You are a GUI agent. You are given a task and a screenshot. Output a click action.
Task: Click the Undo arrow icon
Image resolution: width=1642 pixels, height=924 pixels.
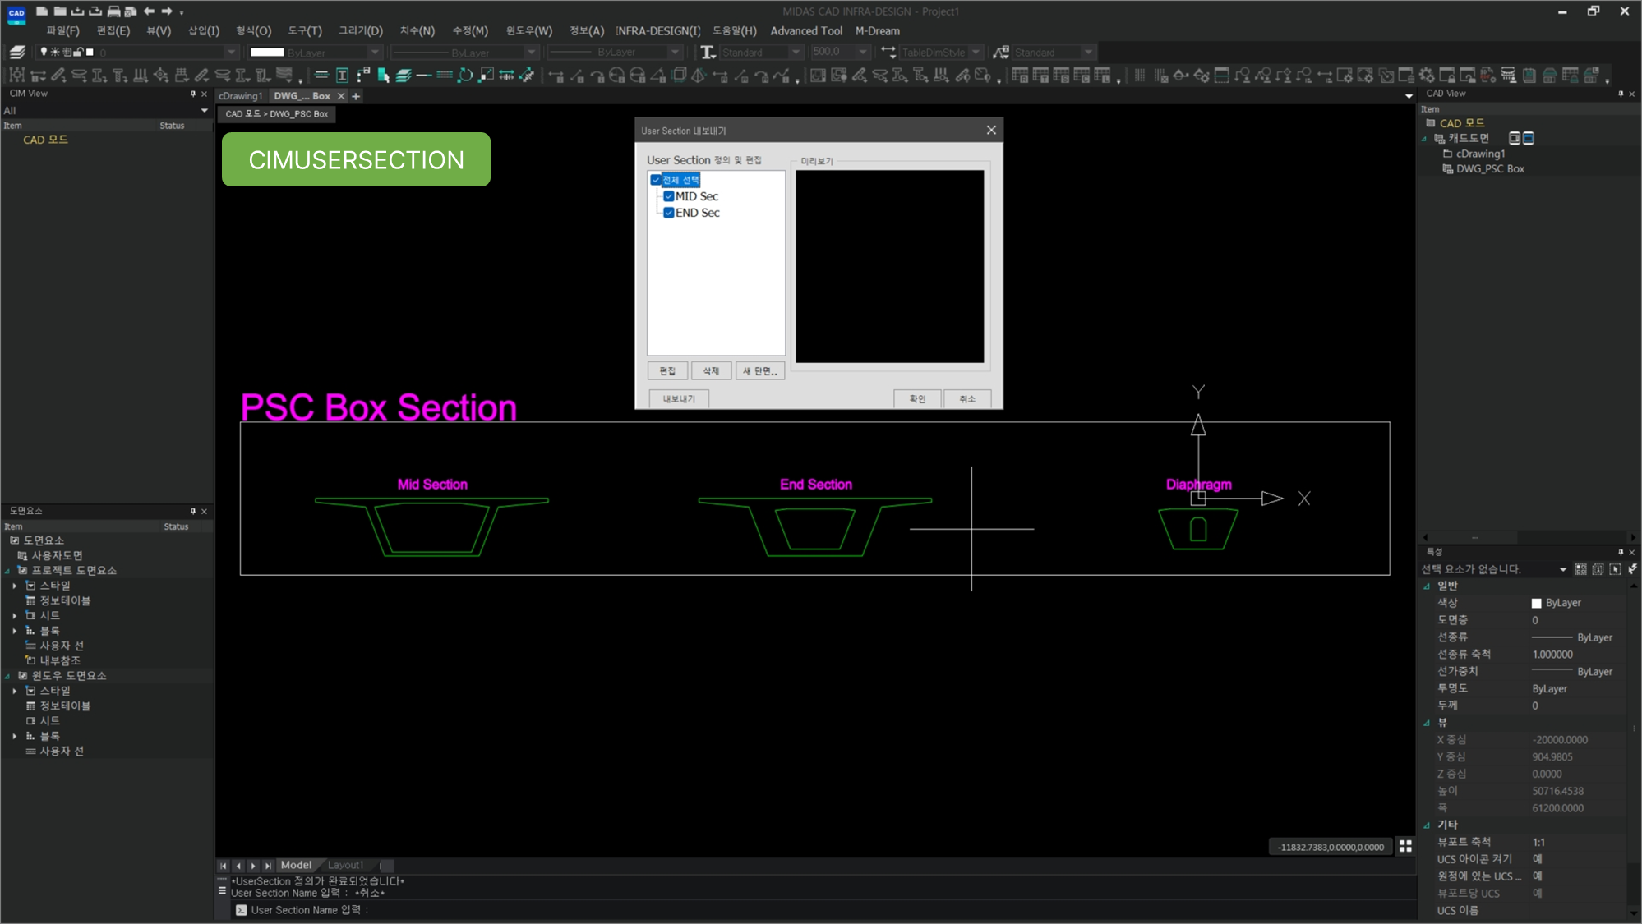(149, 11)
